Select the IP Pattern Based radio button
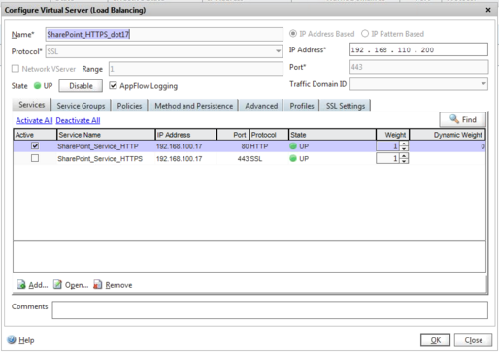499x353 pixels. click(365, 34)
